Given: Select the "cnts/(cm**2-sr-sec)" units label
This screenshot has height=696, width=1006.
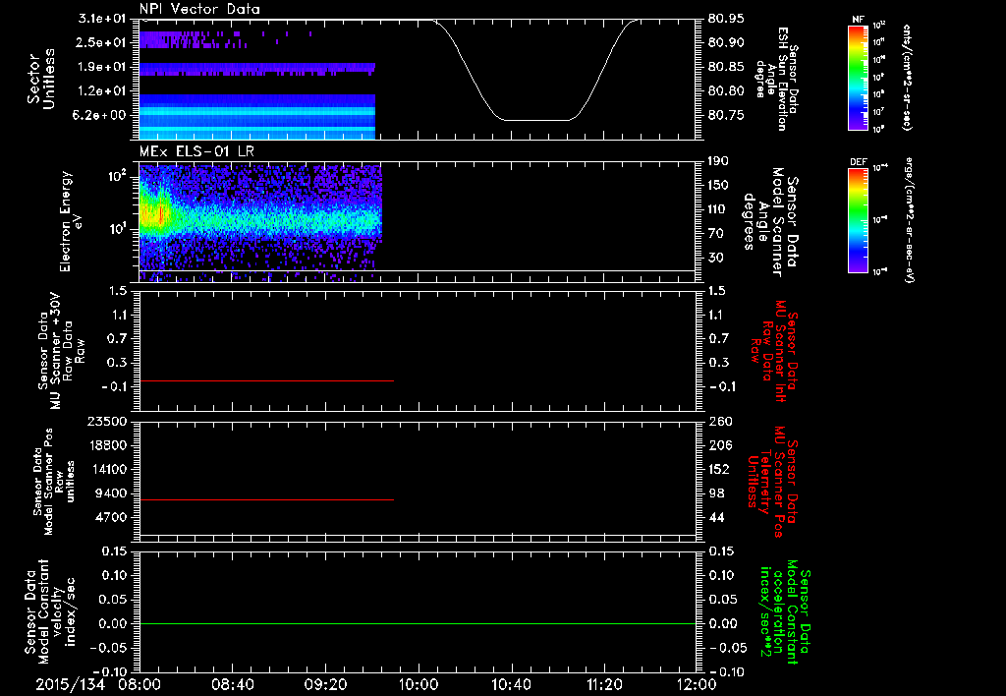Looking at the screenshot, I should [907, 77].
